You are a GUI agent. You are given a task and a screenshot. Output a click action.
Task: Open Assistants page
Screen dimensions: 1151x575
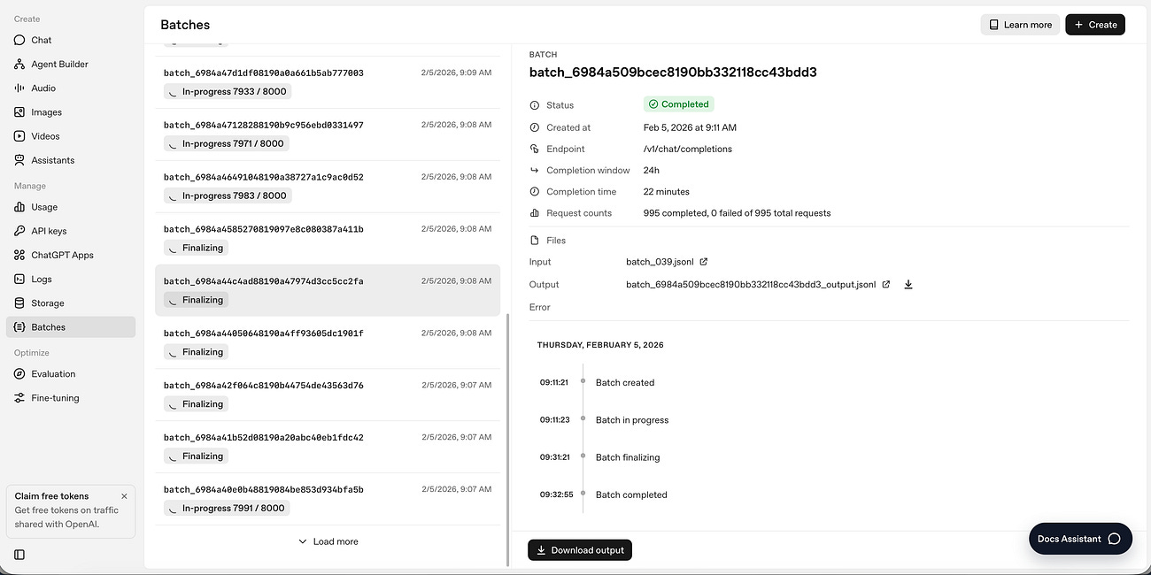(x=71, y=160)
